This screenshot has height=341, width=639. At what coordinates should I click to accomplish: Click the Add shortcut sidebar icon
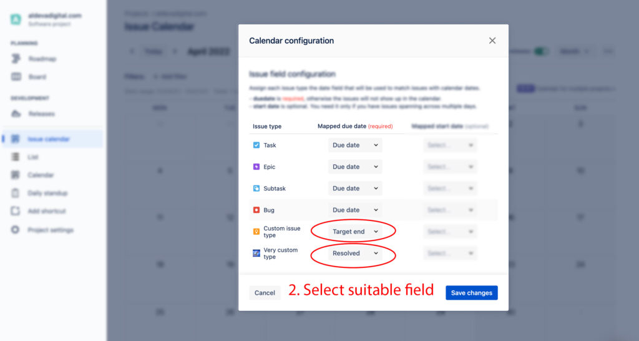tap(16, 211)
